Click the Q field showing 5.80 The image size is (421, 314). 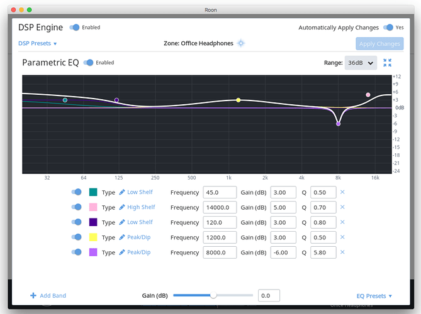coord(323,252)
